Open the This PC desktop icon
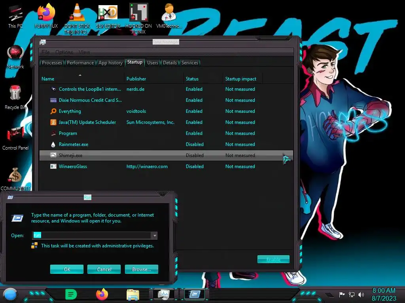The image size is (405, 303). coord(15,16)
